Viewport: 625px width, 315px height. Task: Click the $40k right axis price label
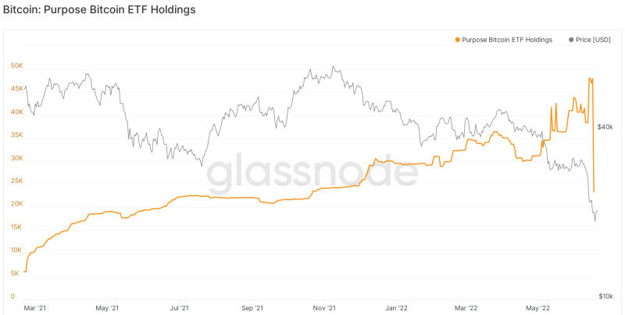pos(605,127)
